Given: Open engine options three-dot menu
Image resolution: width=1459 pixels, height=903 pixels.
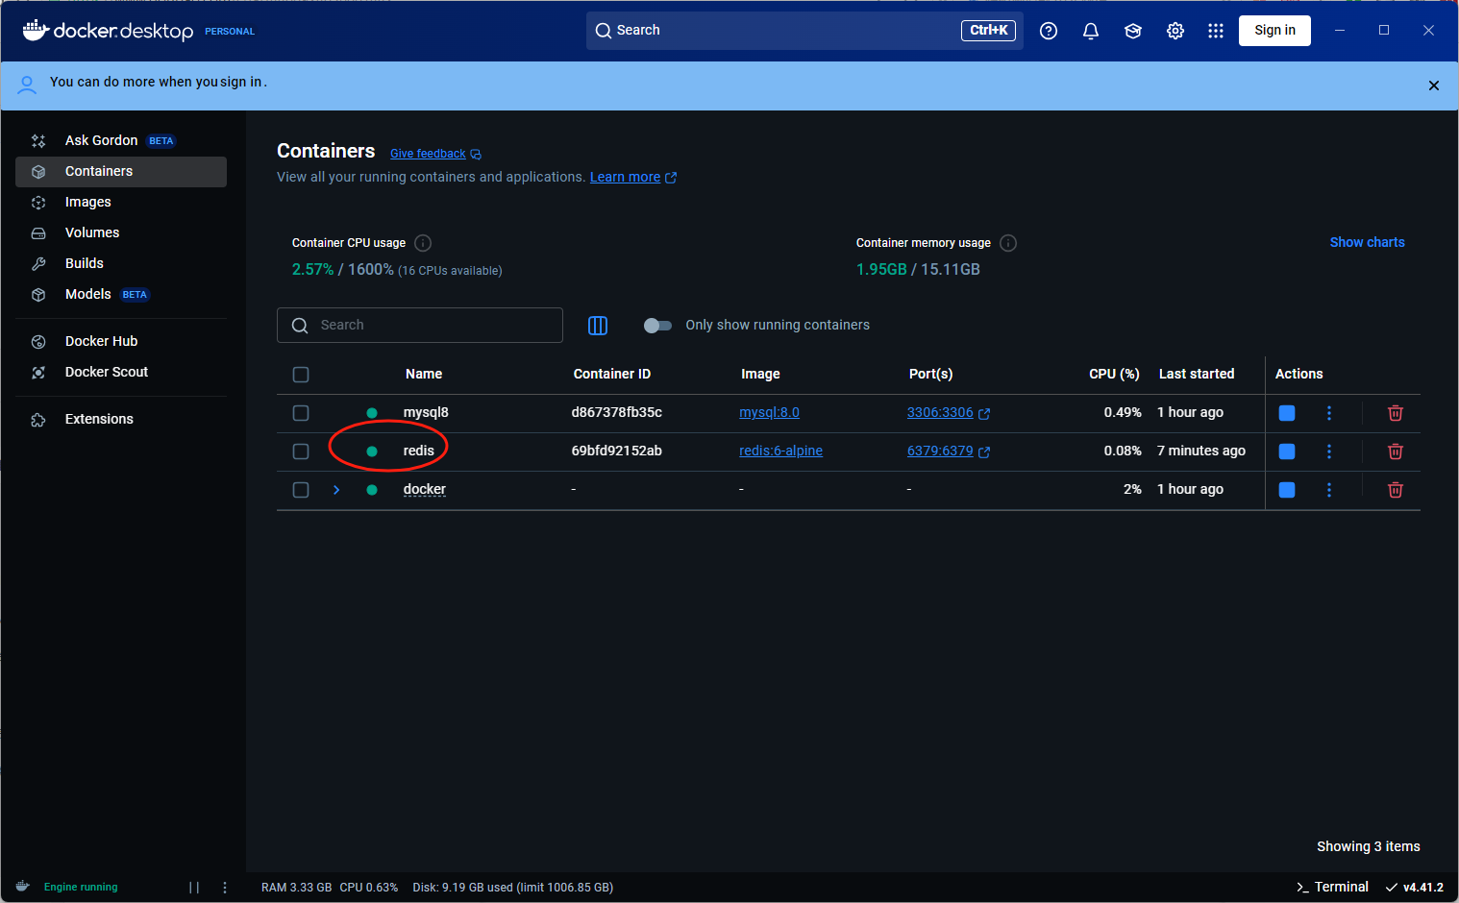Looking at the screenshot, I should [225, 888].
